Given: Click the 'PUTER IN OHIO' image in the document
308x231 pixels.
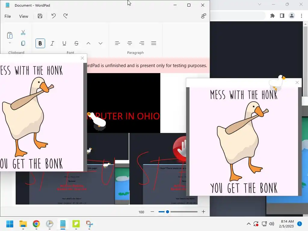Looking at the screenshot, I should (124, 103).
